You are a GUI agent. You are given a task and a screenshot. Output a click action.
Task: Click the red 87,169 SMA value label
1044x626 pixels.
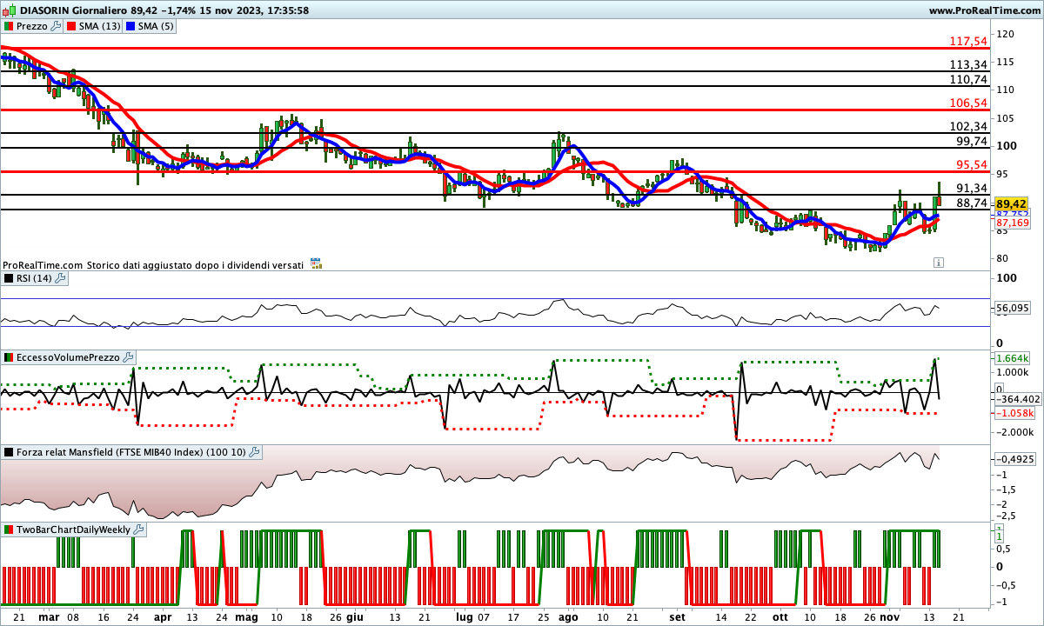click(1012, 223)
